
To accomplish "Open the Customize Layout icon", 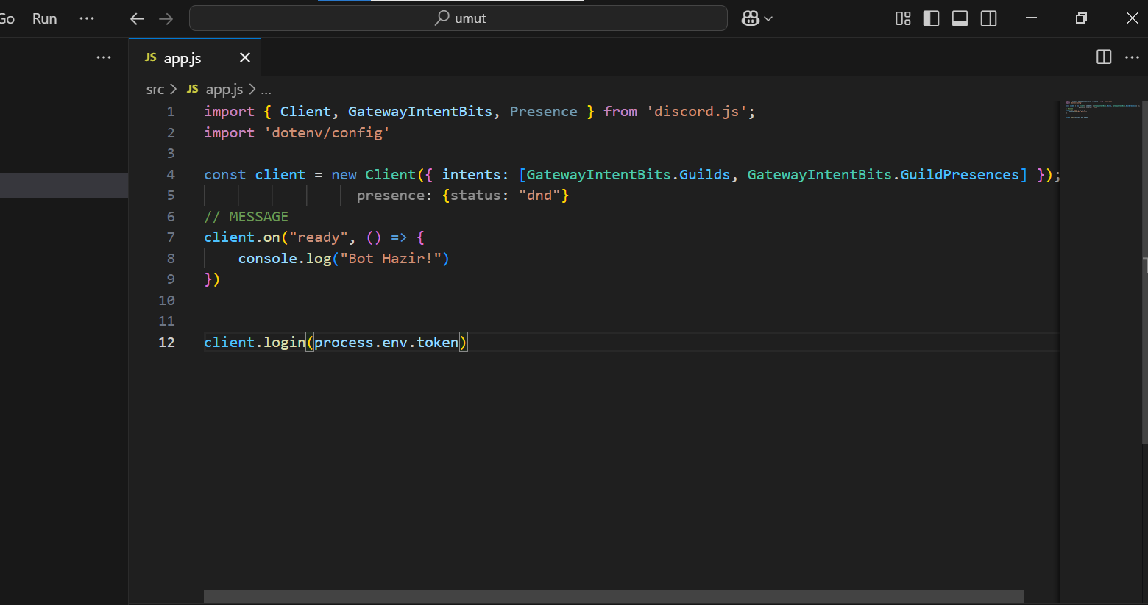I will click(x=903, y=18).
